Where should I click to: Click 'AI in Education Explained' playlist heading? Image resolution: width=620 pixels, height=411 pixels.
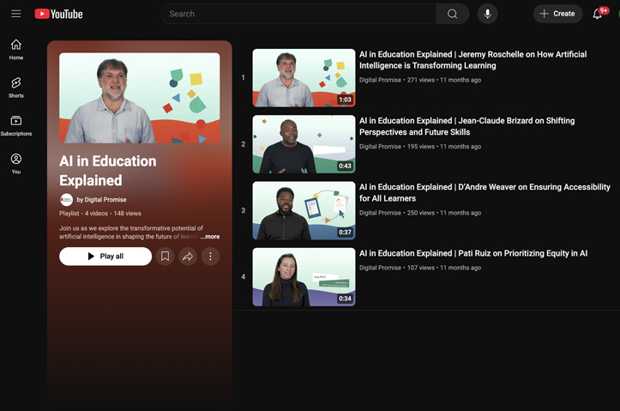[107, 171]
